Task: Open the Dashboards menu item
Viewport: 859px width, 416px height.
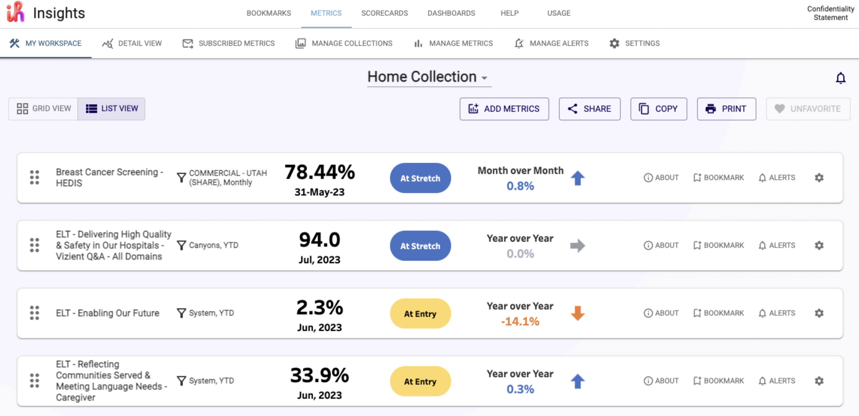Action: 451,13
